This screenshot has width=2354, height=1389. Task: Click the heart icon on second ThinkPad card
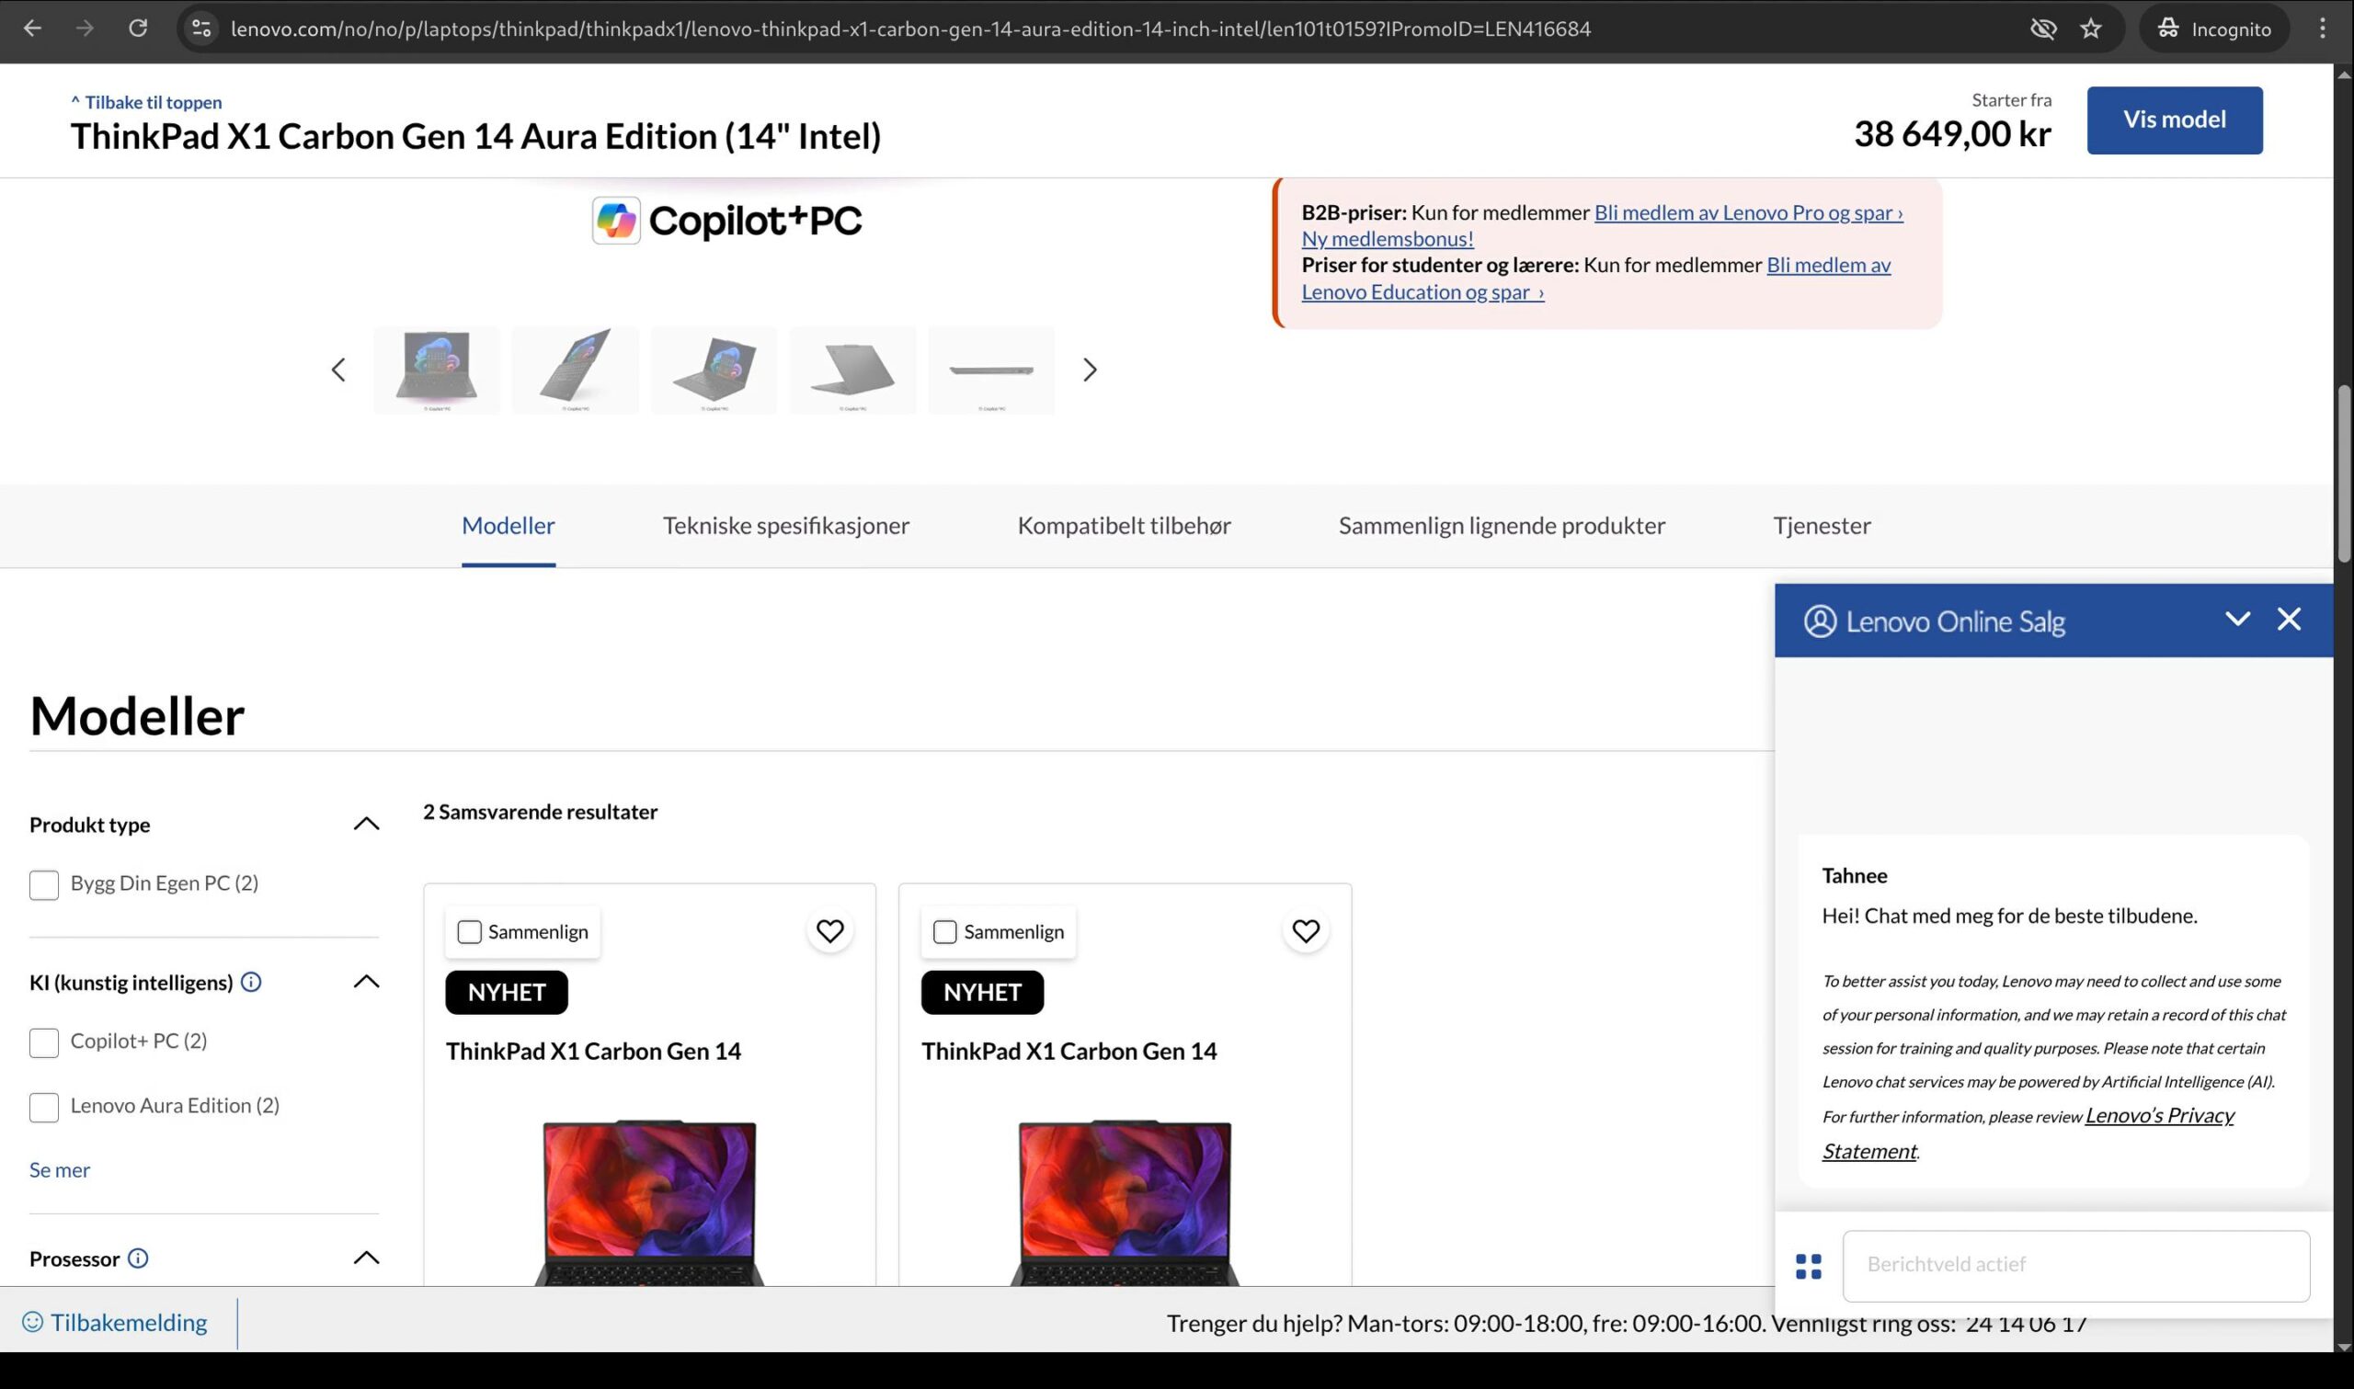pos(1305,930)
